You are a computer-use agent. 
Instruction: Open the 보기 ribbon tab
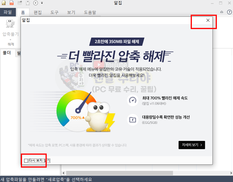[x=71, y=12]
